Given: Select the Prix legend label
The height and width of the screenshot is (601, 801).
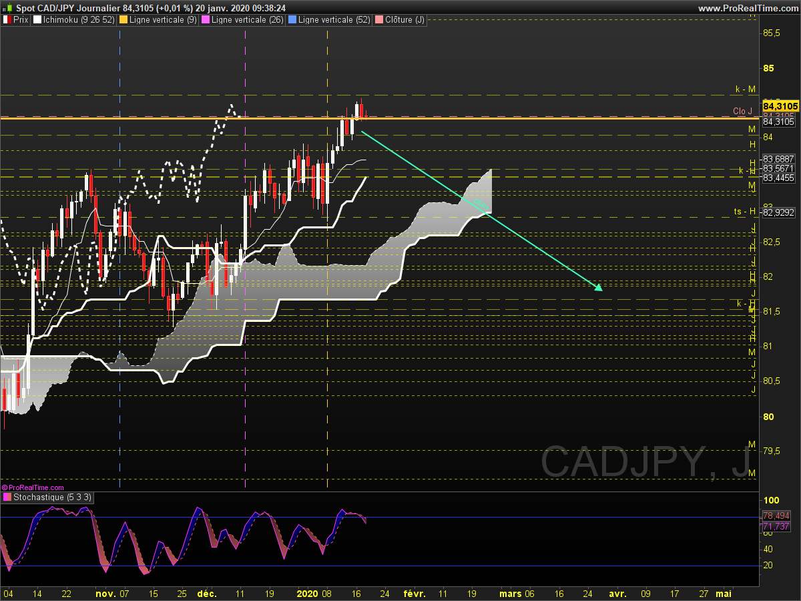Looking at the screenshot, I should click(x=21, y=20).
